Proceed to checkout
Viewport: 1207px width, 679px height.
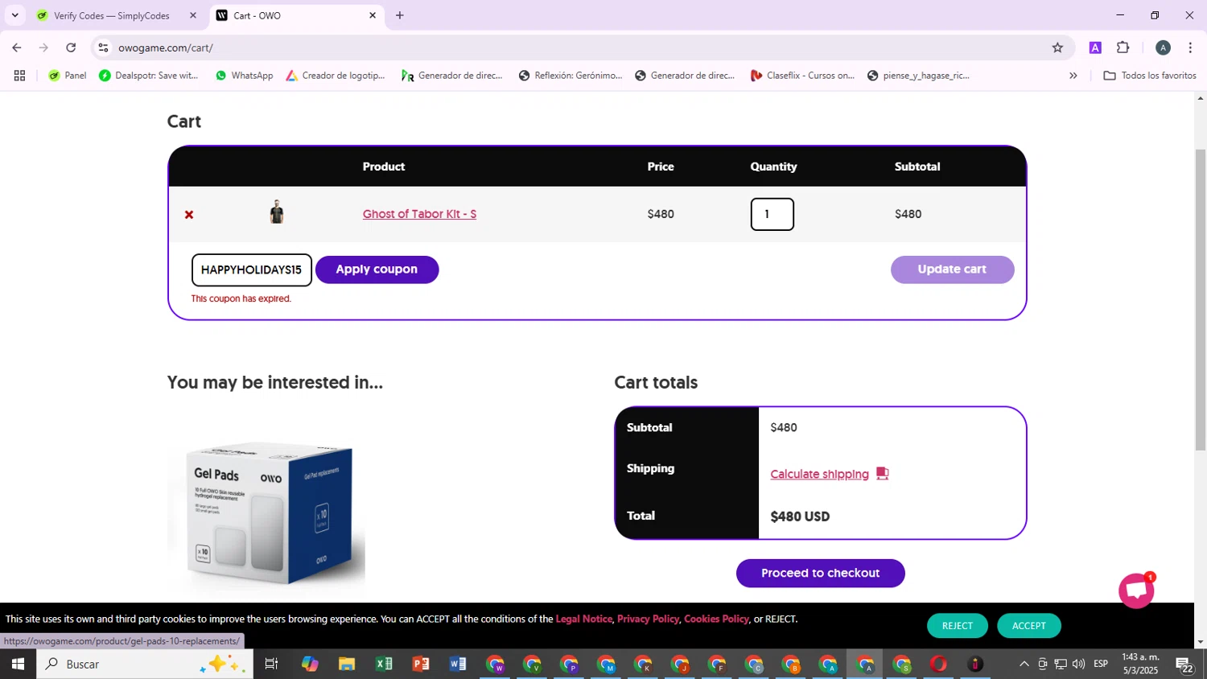(820, 573)
